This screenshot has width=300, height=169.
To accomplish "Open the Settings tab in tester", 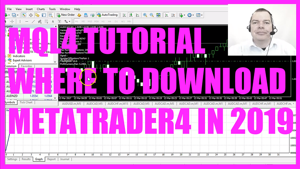I will point(12,159).
